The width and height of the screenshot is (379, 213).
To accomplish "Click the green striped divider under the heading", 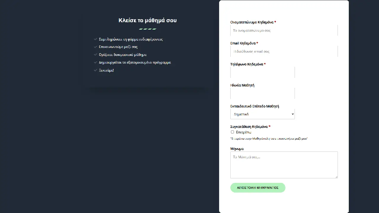I will coord(147,29).
